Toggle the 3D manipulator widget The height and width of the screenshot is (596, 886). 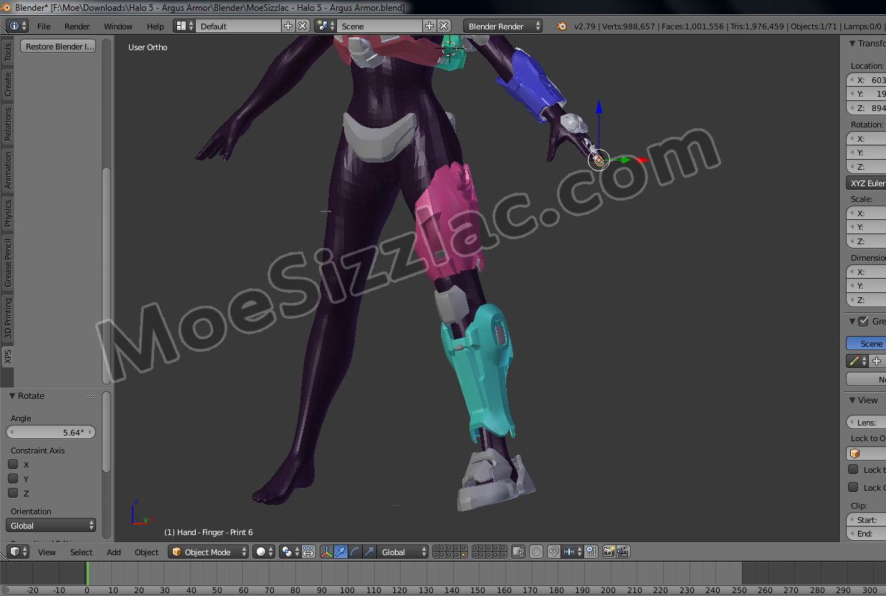pos(327,552)
